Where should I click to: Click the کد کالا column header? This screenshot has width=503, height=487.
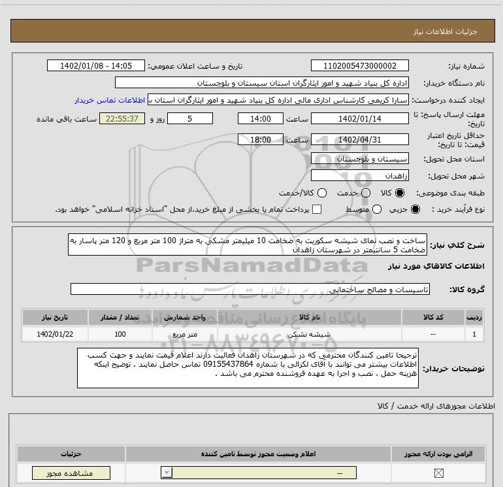[x=433, y=317]
